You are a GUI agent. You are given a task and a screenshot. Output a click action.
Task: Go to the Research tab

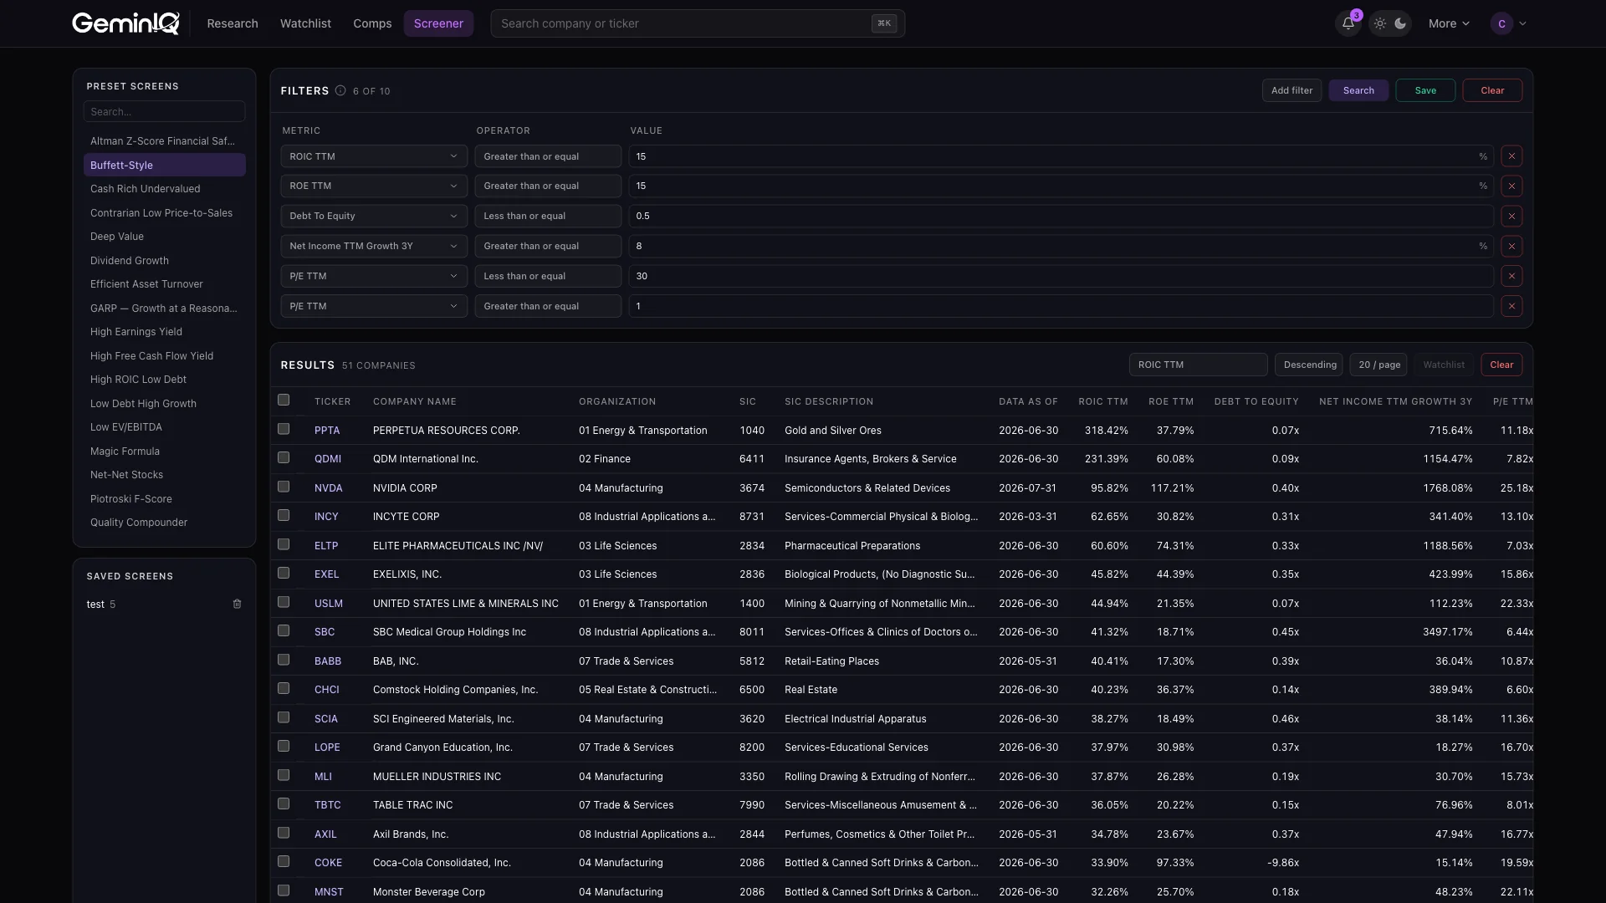[233, 23]
